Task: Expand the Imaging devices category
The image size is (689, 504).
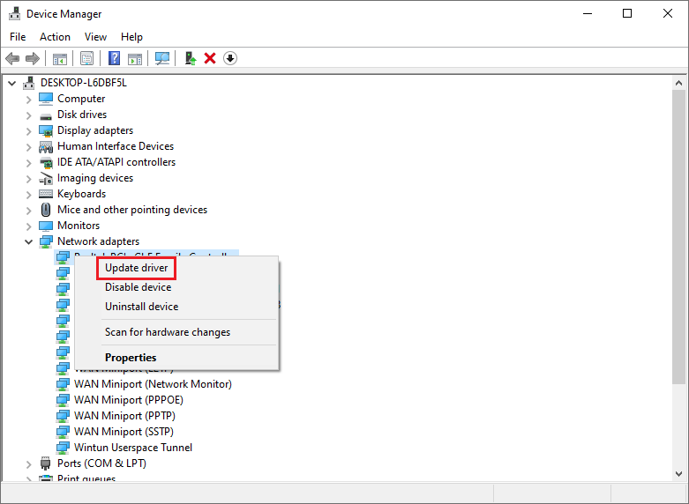Action: coord(28,179)
